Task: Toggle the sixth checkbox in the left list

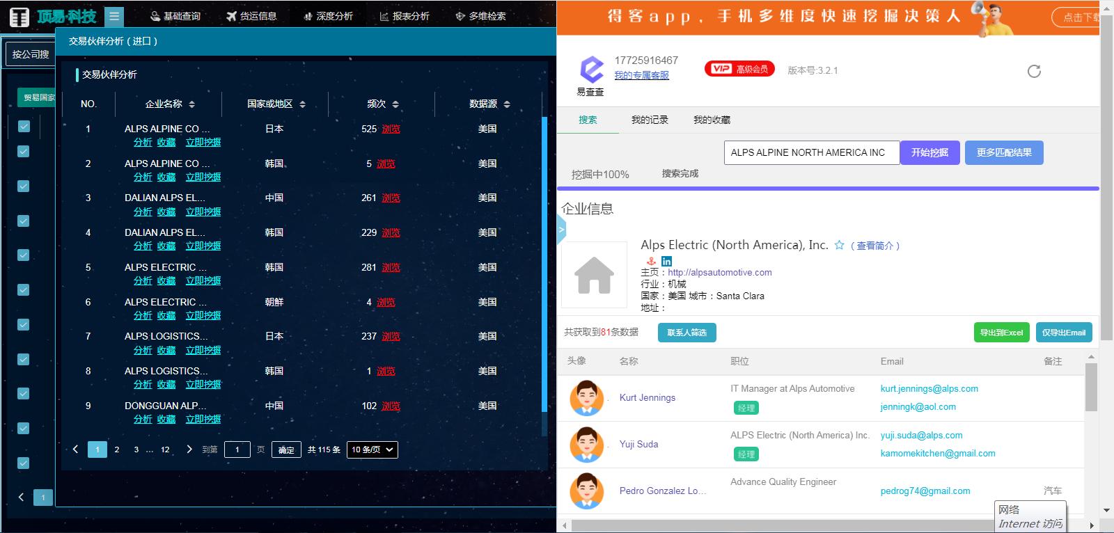Action: click(24, 289)
